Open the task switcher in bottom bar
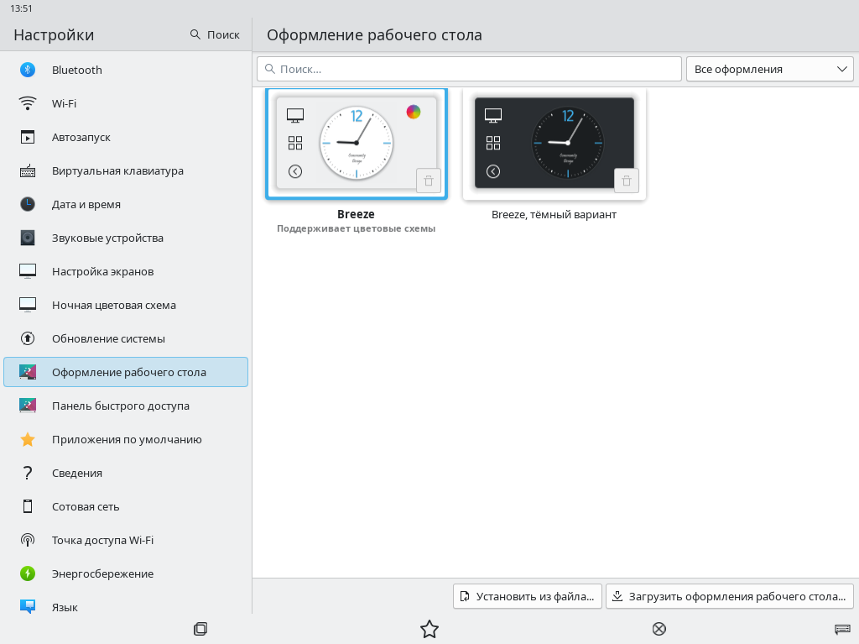859x644 pixels. tap(200, 629)
